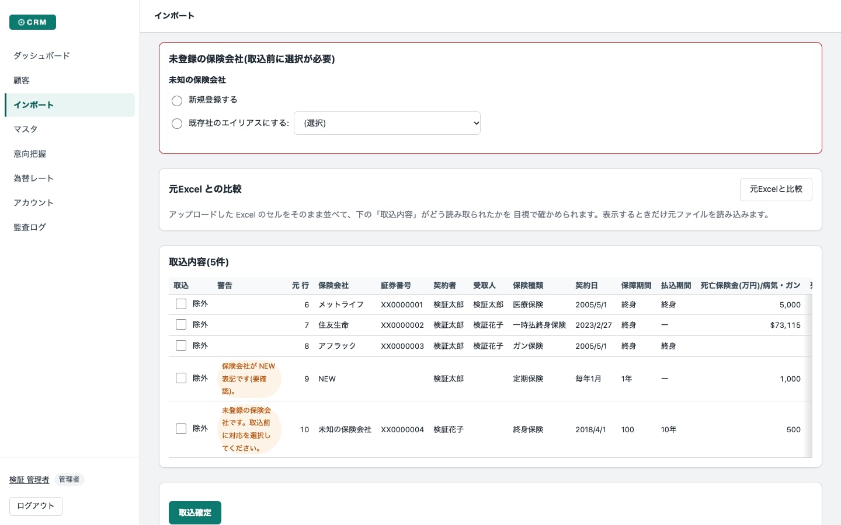Click the 定期保険 type cell
Screen dimensions: 841x525
pos(528,379)
